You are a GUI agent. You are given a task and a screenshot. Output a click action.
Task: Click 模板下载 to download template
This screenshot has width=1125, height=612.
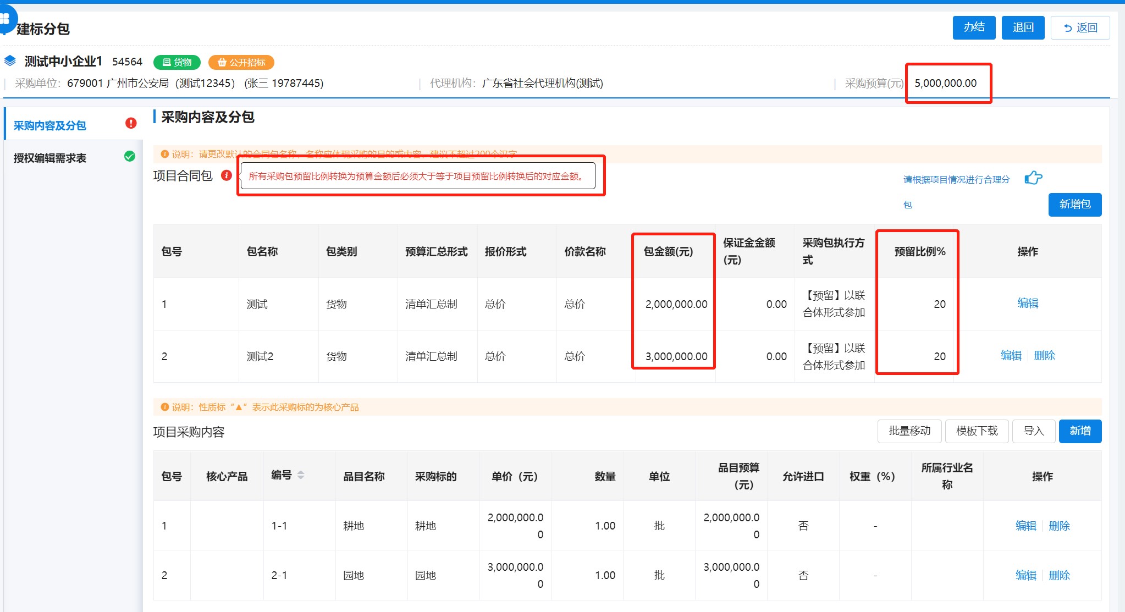(977, 431)
